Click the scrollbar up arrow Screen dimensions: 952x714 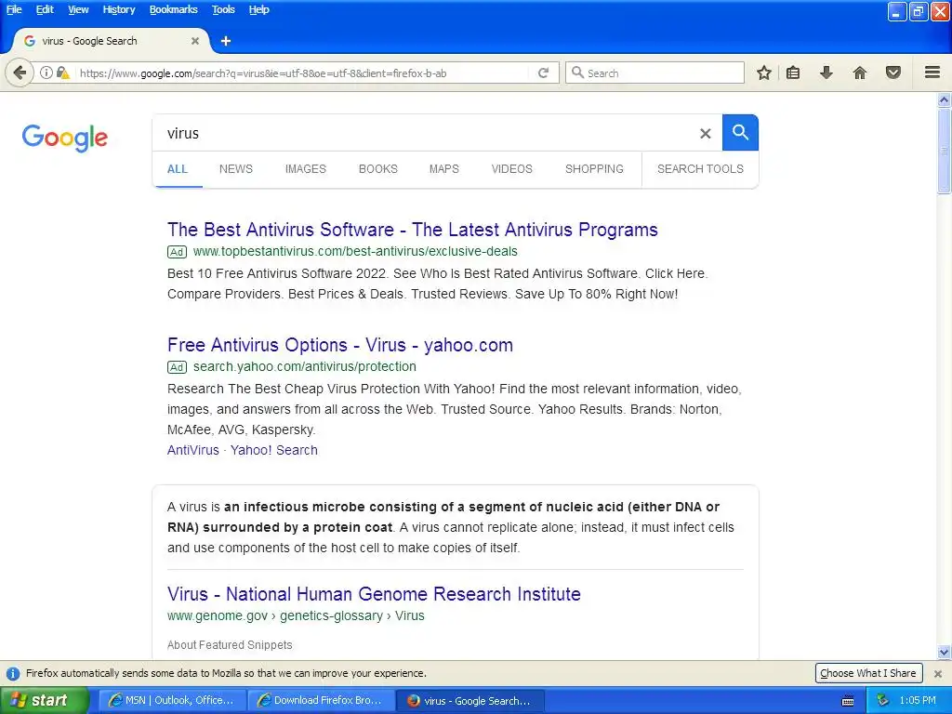[944, 100]
